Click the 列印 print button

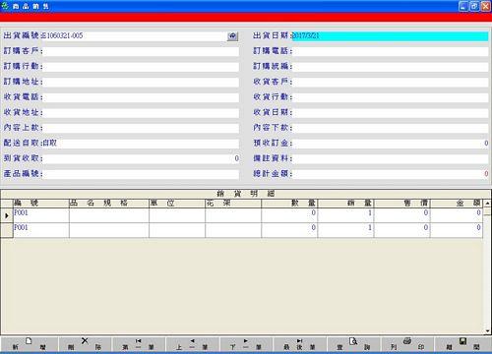(x=407, y=344)
